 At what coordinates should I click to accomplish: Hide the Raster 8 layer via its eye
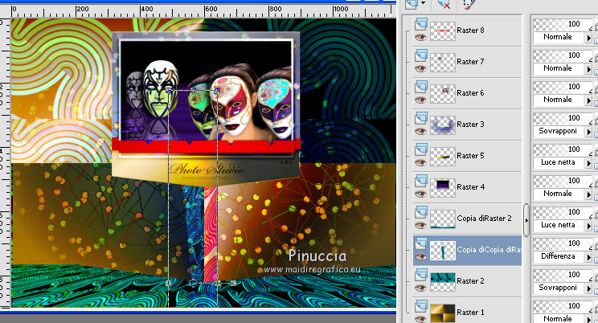point(420,37)
